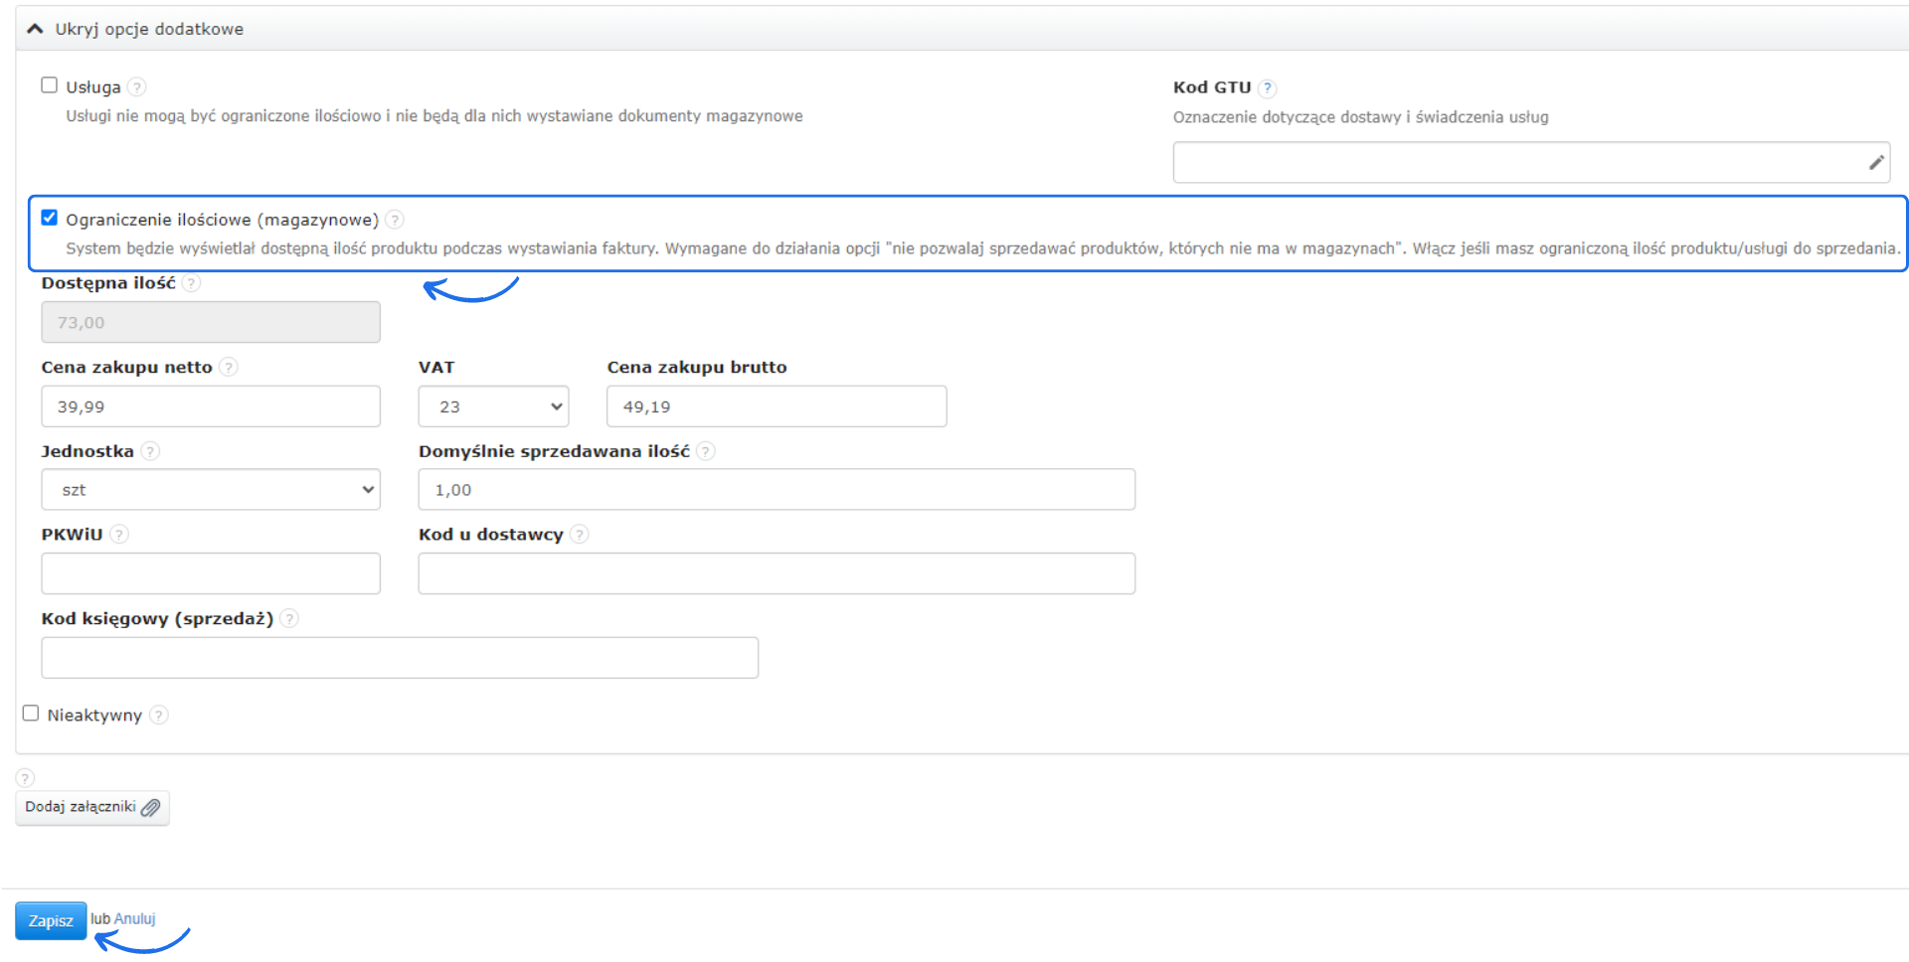Click help icon next to Jednostka
This screenshot has height=962, width=1909.
click(150, 451)
